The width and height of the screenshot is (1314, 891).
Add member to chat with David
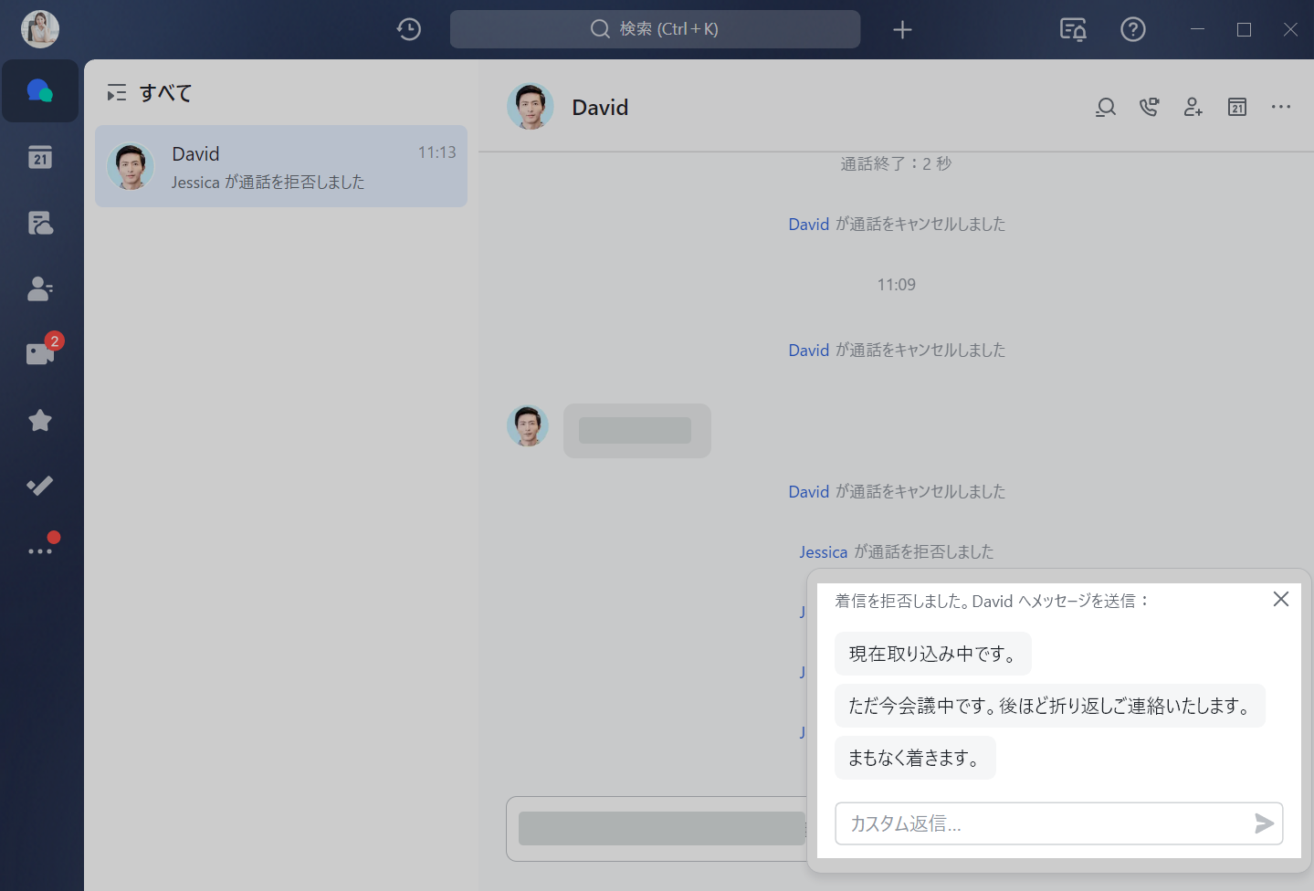pyautogui.click(x=1193, y=108)
